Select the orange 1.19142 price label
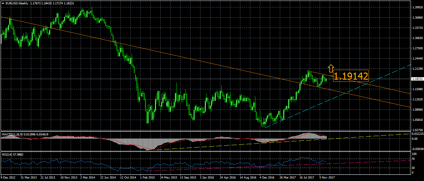 tap(351, 76)
